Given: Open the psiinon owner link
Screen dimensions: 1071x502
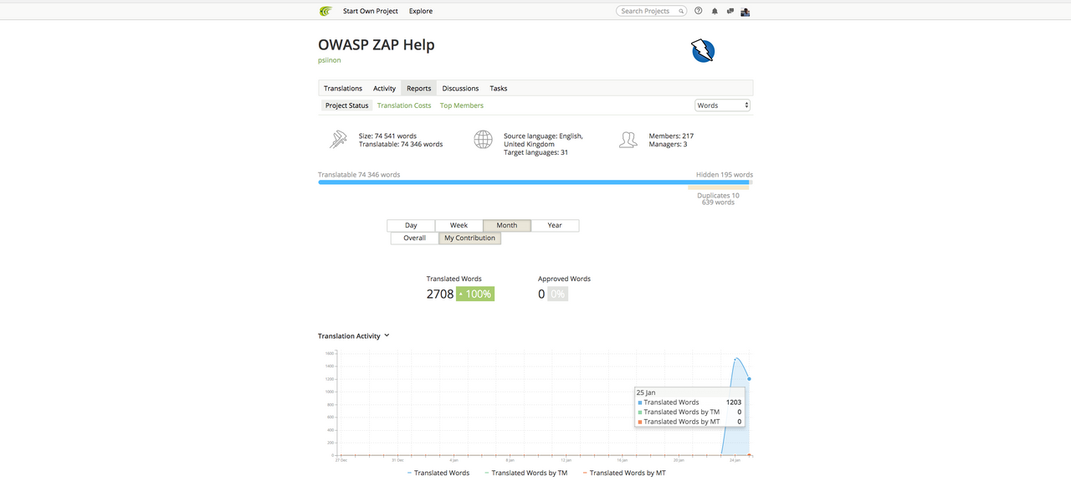Looking at the screenshot, I should coord(330,60).
